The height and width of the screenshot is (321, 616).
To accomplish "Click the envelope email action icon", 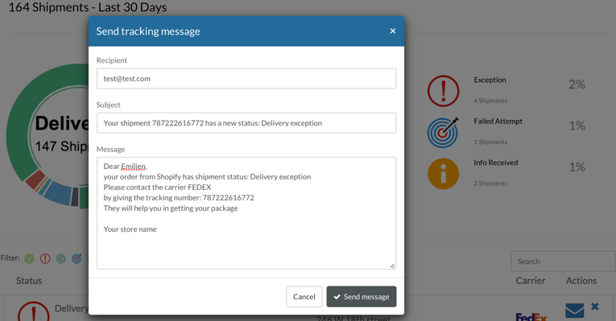I will [574, 311].
